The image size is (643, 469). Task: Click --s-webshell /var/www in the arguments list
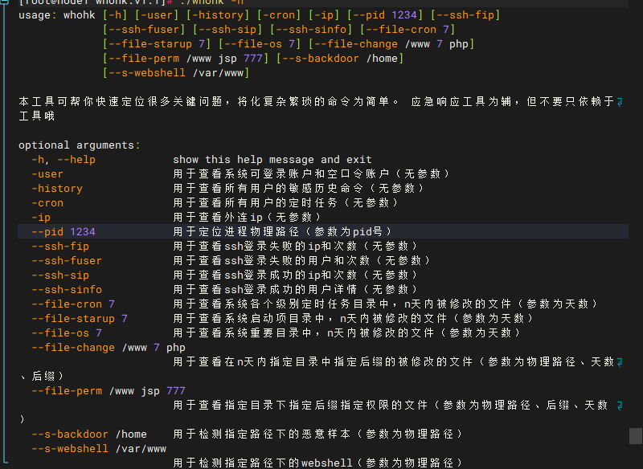point(99,449)
